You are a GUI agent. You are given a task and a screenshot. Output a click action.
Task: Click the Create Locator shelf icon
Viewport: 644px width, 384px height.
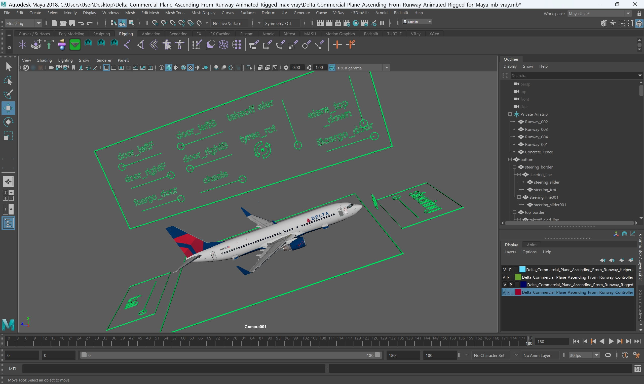tap(23, 45)
